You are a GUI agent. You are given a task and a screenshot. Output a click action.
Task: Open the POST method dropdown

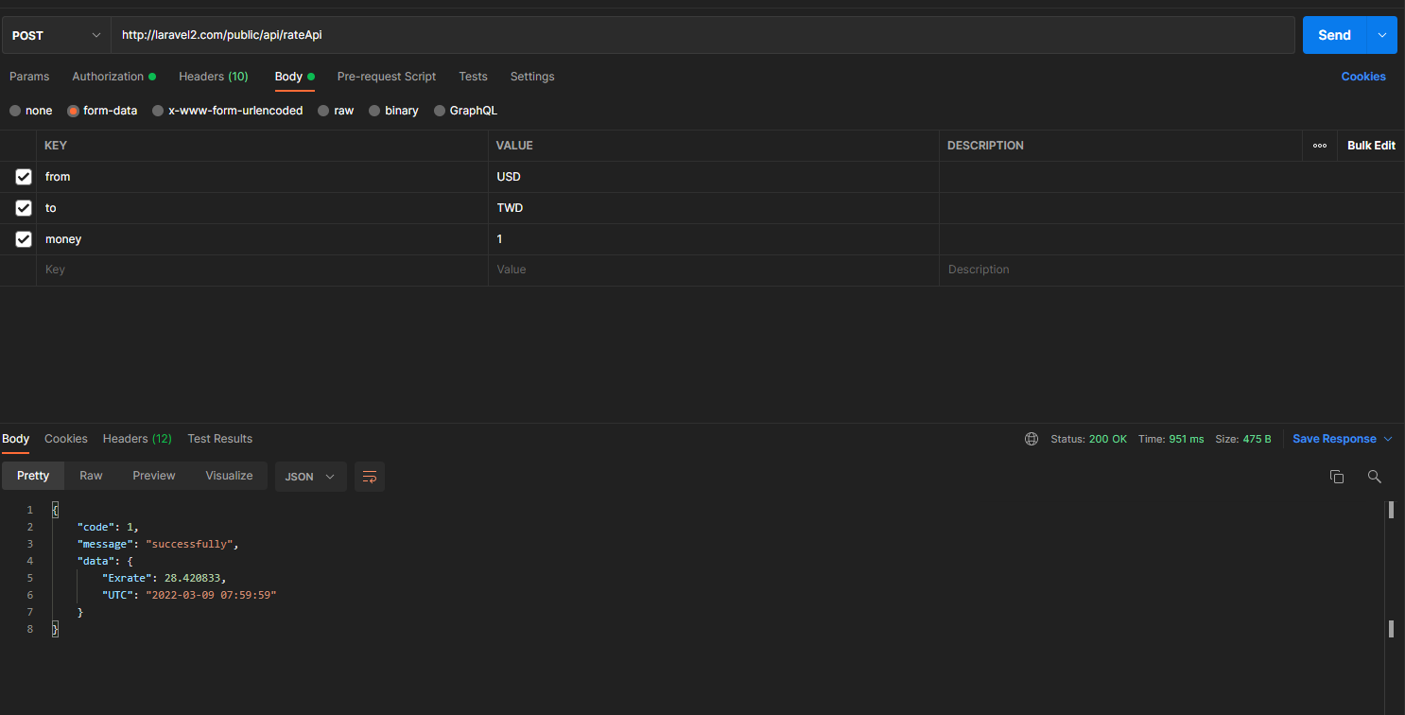(56, 35)
